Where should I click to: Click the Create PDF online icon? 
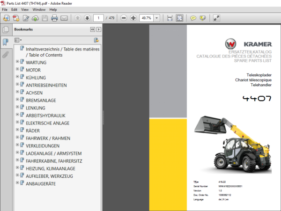tap(6, 18)
